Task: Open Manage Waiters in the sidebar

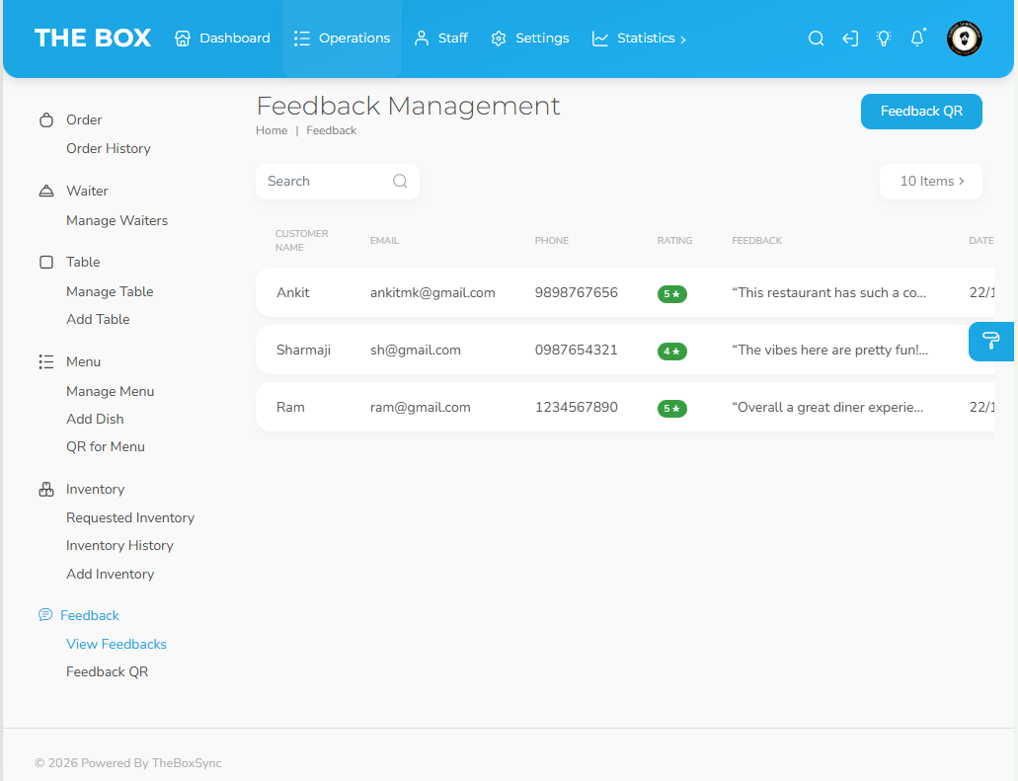Action: click(117, 220)
